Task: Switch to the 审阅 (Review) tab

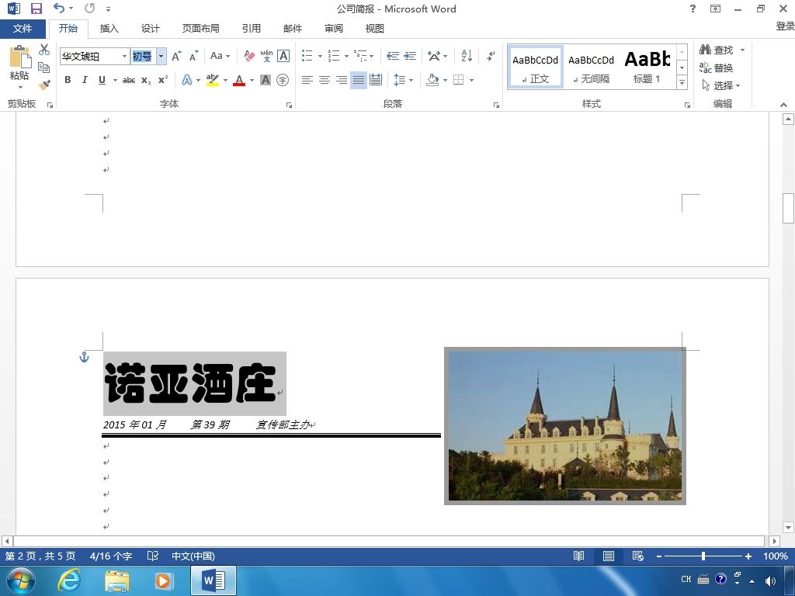Action: (334, 29)
